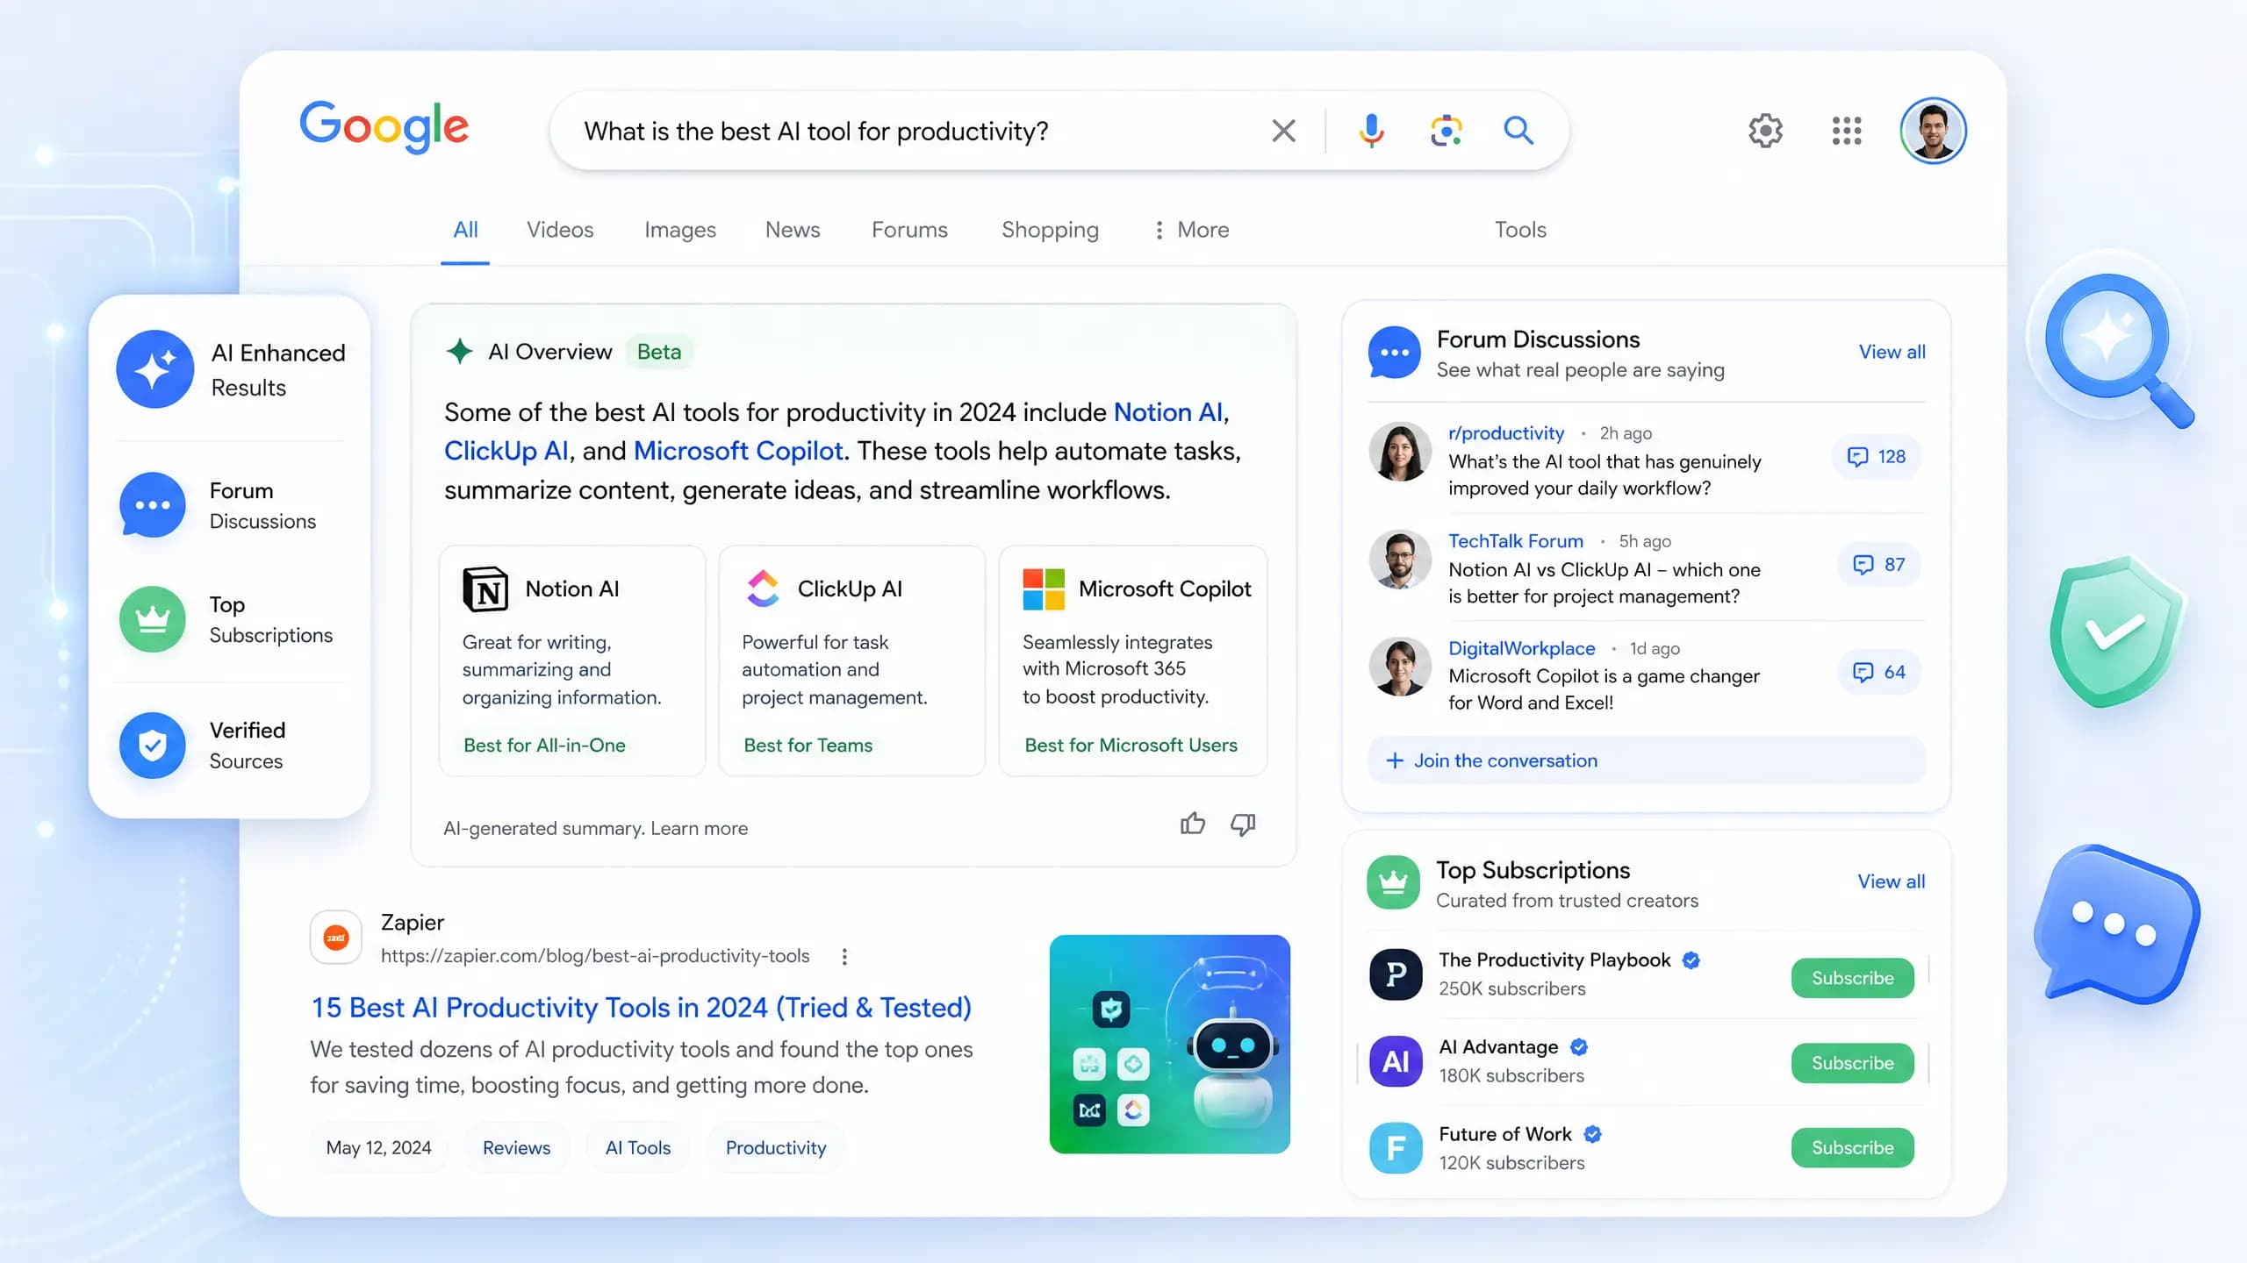Switch to the Videos tab
Image resolution: width=2247 pixels, height=1263 pixels.
click(560, 230)
